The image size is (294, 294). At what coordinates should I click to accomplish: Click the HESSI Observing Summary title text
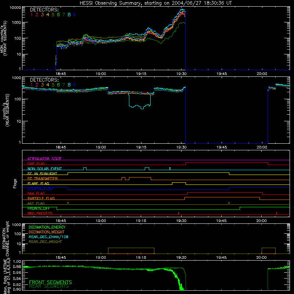[x=155, y=3]
